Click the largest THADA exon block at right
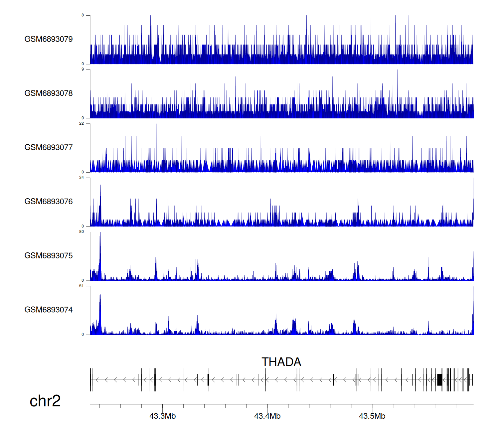This screenshot has width=499, height=439. (439, 379)
